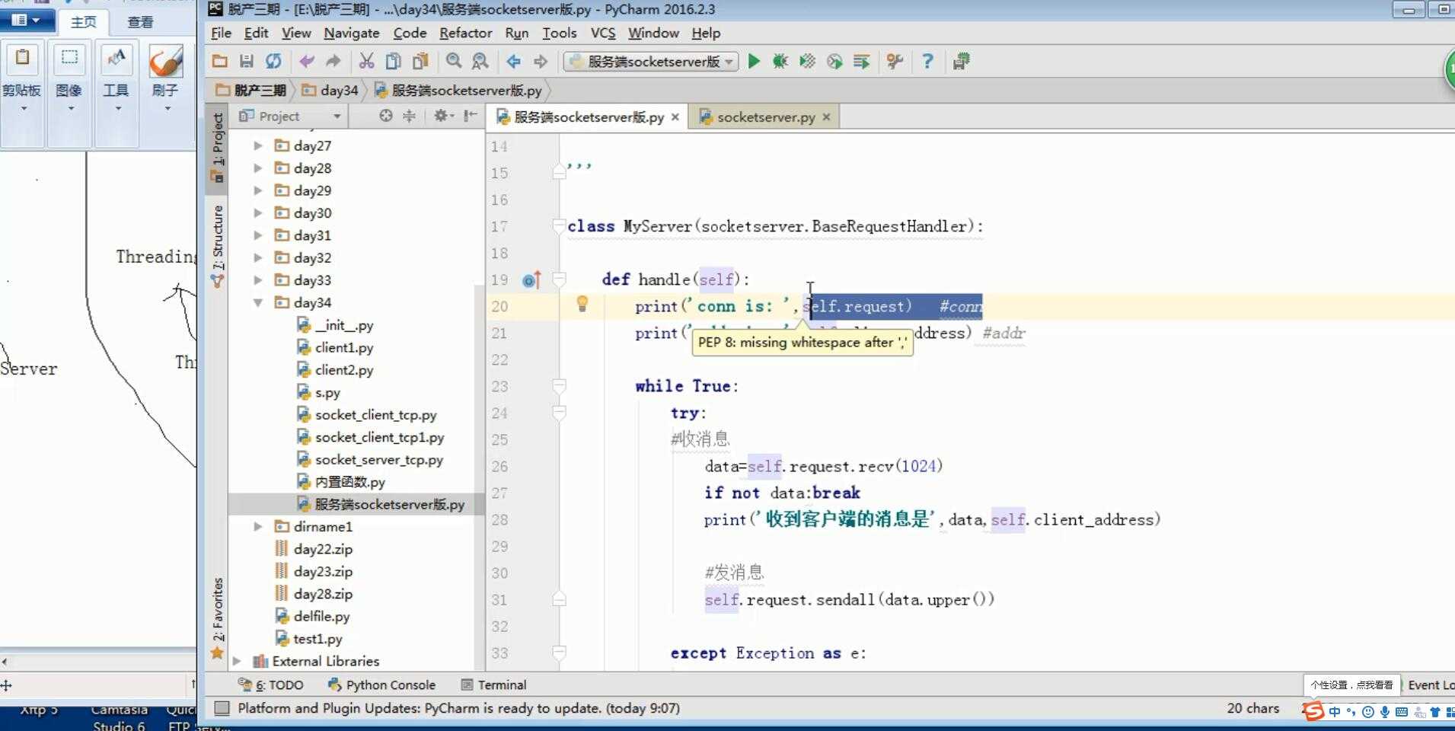Expand the day30 folder

pos(258,212)
